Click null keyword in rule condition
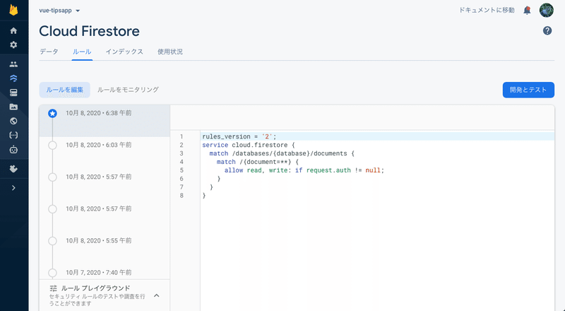The width and height of the screenshot is (565, 311). tap(373, 170)
